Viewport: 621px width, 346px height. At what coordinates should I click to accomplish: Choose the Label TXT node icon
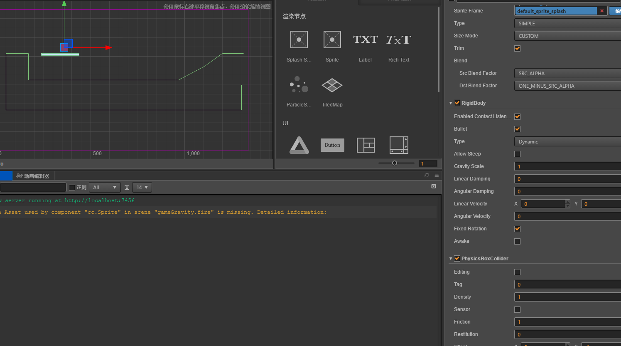[366, 40]
